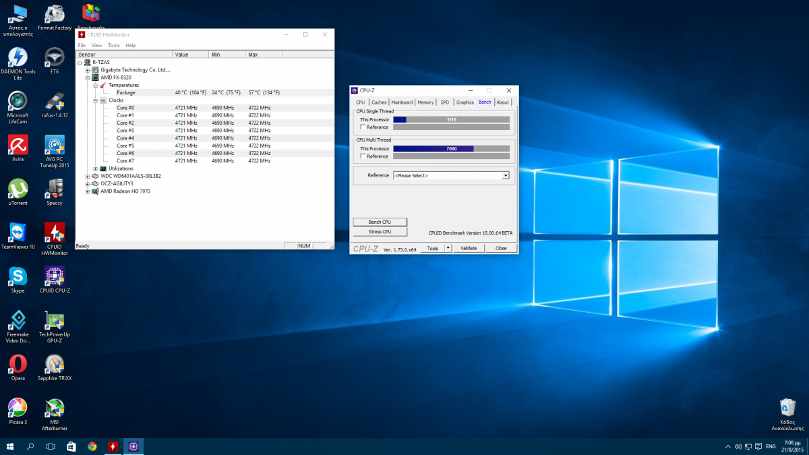Open the Tools menu in HWMonitor
This screenshot has width=809, height=455.
(114, 45)
